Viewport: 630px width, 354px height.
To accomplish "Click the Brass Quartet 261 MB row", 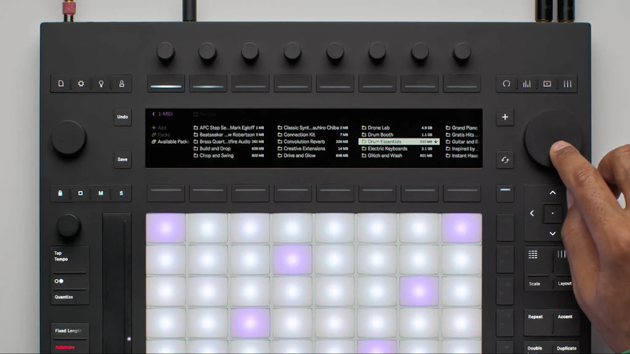I will point(229,142).
